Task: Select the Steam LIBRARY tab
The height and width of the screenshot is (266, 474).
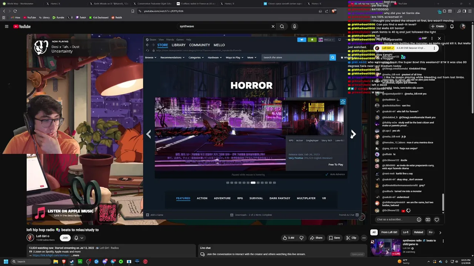Action: click(178, 45)
